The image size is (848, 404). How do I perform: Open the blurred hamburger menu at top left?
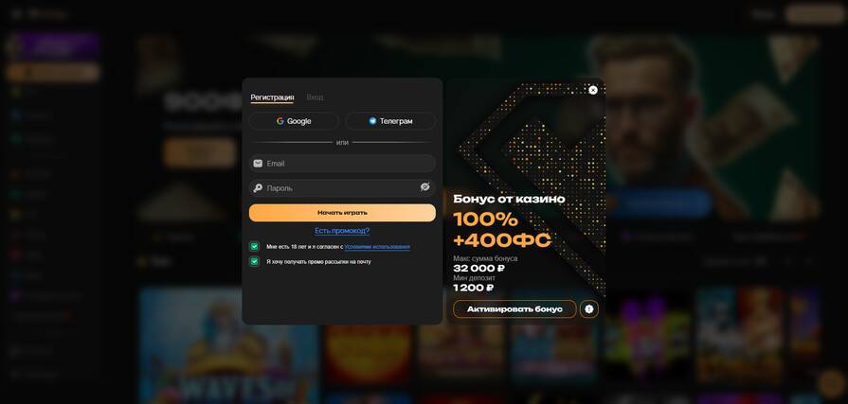pyautogui.click(x=16, y=13)
